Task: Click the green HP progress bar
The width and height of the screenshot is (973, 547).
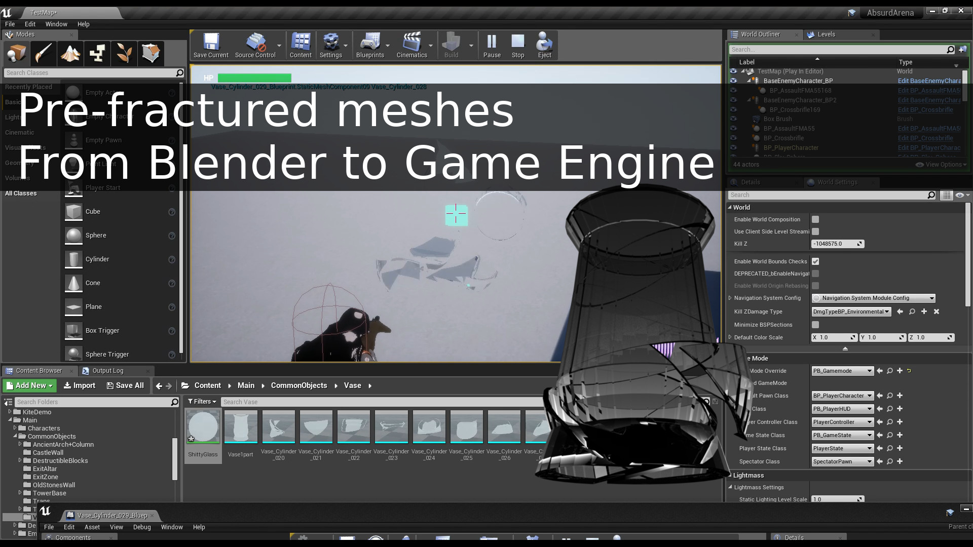Action: coord(254,78)
